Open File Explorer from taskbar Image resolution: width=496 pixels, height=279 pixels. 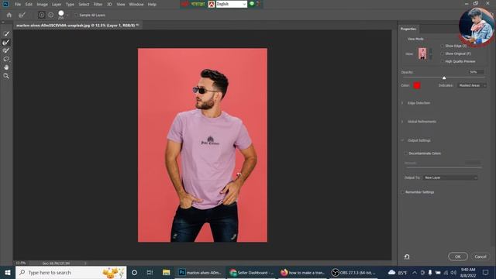[x=166, y=272]
